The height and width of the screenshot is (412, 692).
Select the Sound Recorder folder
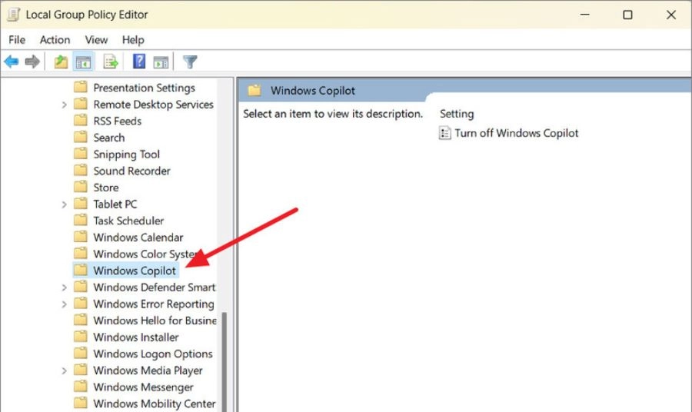click(x=131, y=171)
